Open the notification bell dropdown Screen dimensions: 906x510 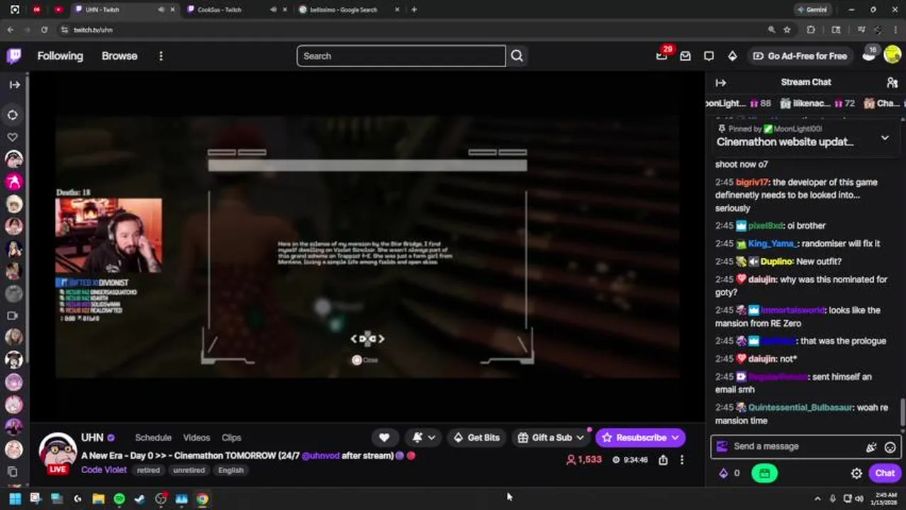(x=424, y=438)
